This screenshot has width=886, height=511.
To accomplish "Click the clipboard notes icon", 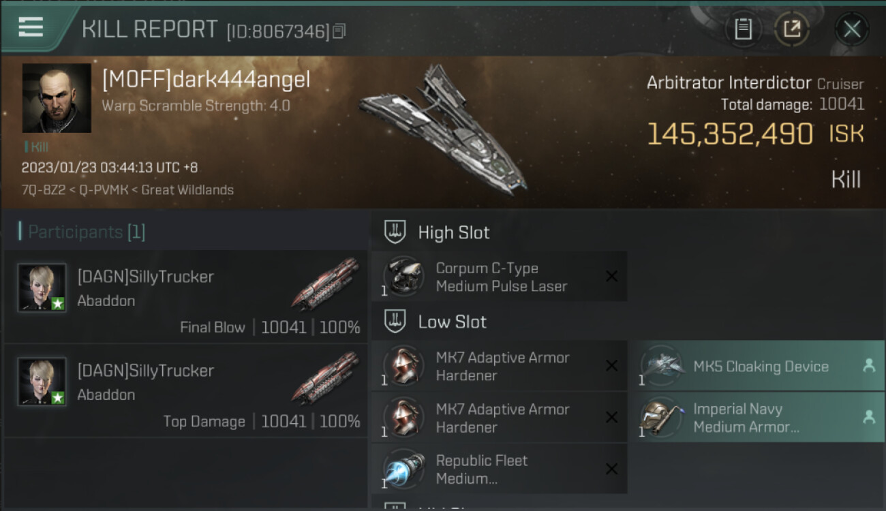I will (x=743, y=29).
